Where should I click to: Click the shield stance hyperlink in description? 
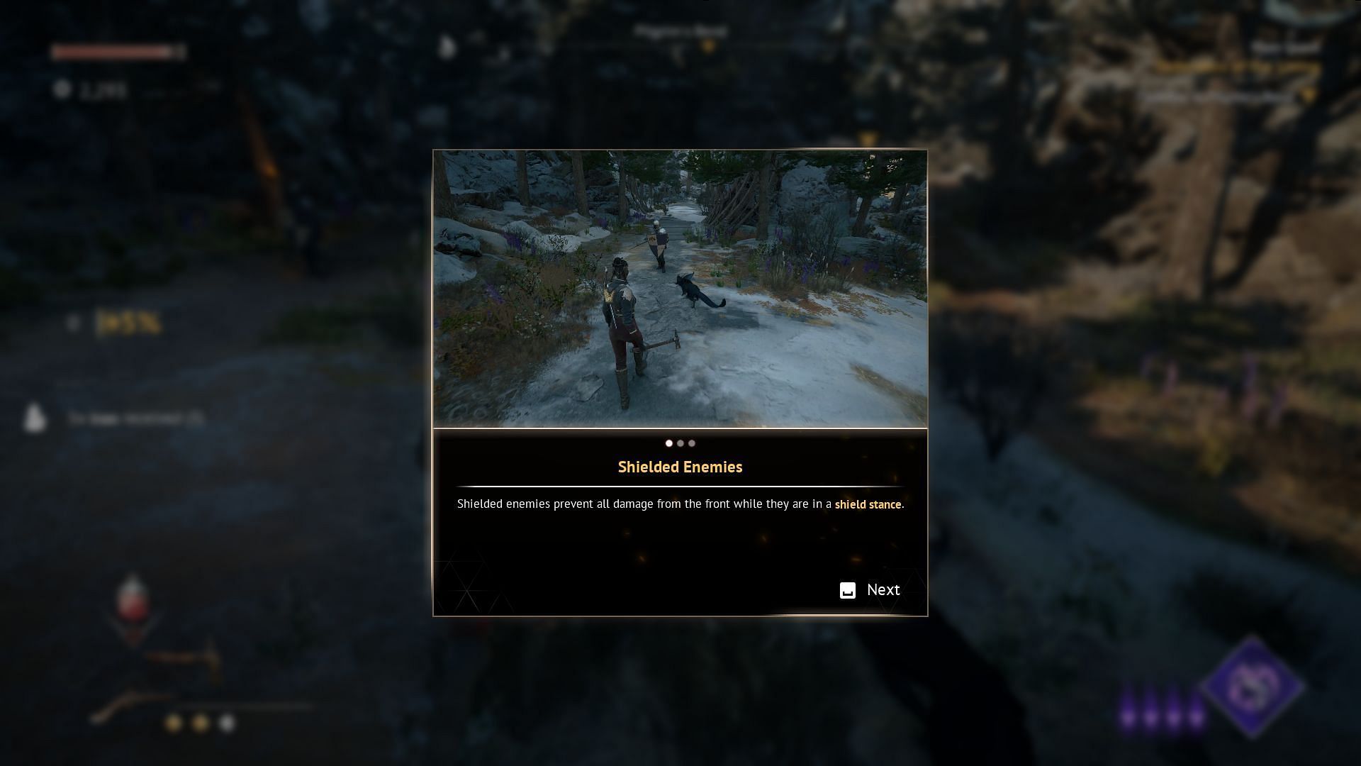pos(868,504)
